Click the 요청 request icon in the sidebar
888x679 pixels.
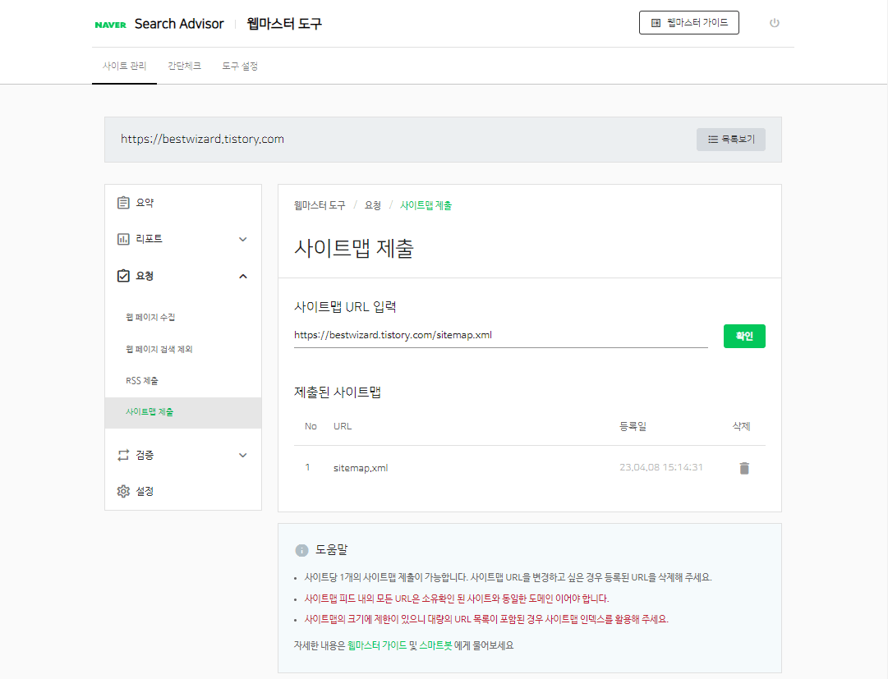(123, 276)
